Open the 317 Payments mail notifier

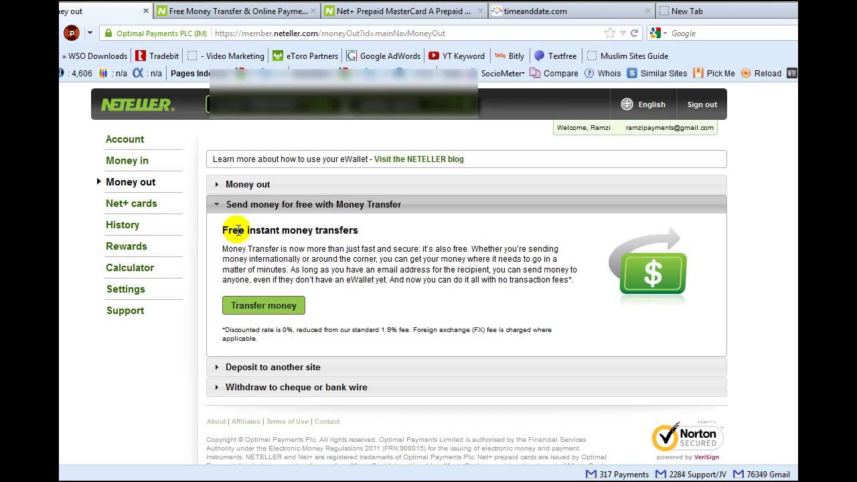[617, 474]
